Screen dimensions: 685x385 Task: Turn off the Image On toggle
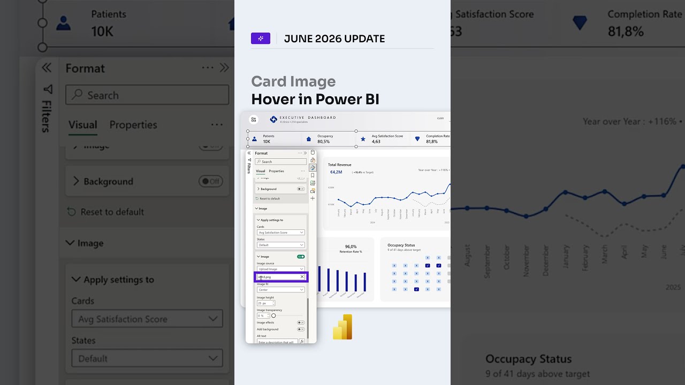pos(301,257)
